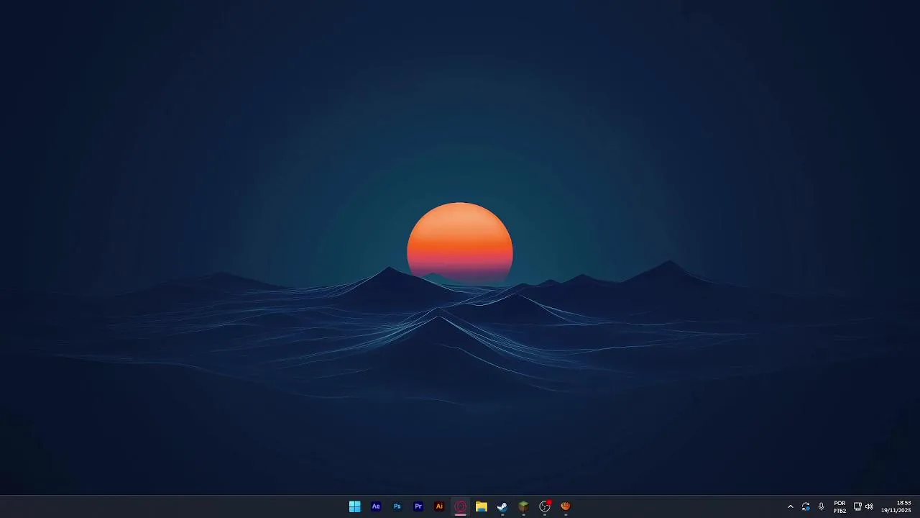Screen dimensions: 920x518
Task: Launch Adobe Illustrator from taskbar
Action: 439,506
